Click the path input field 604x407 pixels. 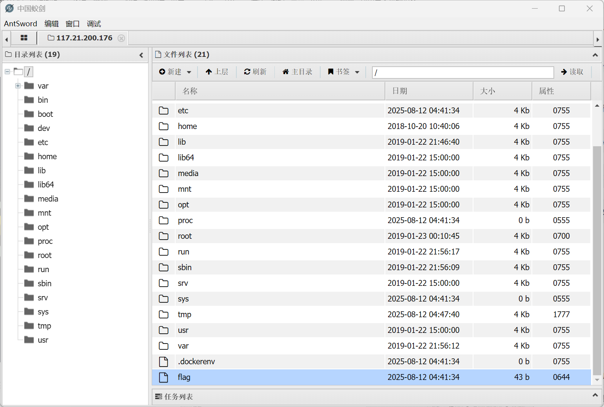tap(463, 72)
